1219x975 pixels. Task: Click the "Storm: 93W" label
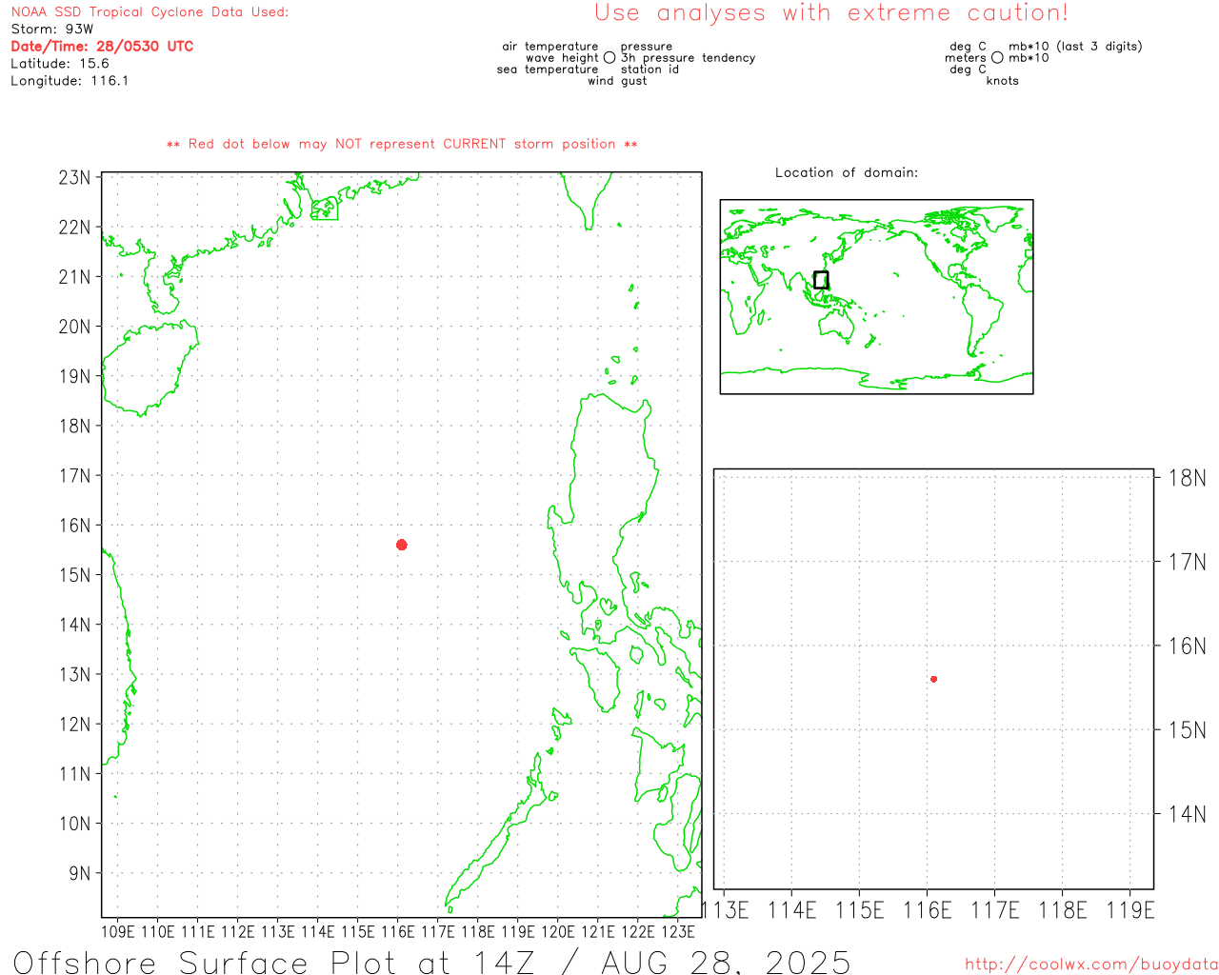tap(52, 30)
